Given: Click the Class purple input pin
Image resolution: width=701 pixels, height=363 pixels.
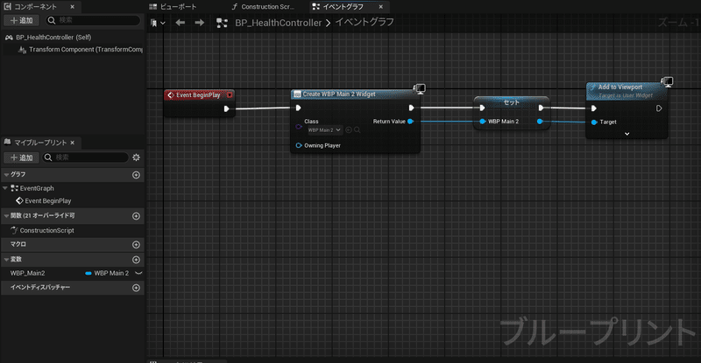Looking at the screenshot, I should pyautogui.click(x=299, y=126).
